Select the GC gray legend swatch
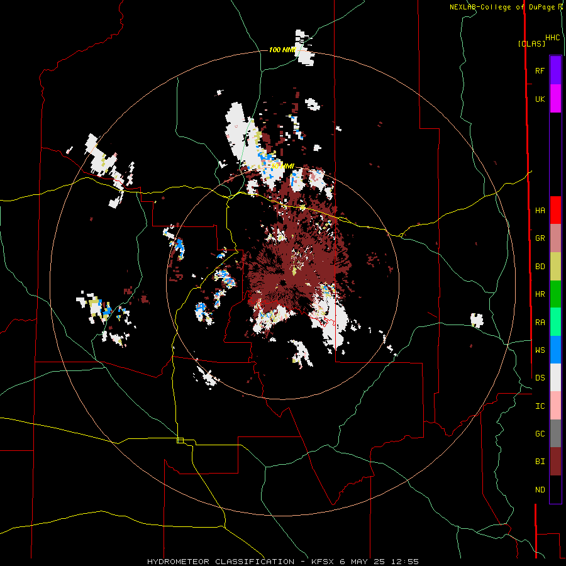Viewport: 566px width, 566px height. click(x=555, y=433)
